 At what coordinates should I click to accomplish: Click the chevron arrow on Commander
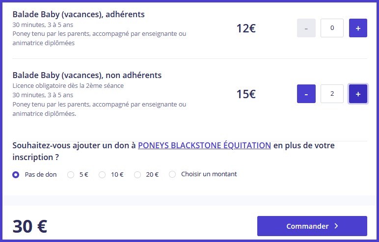point(336,226)
